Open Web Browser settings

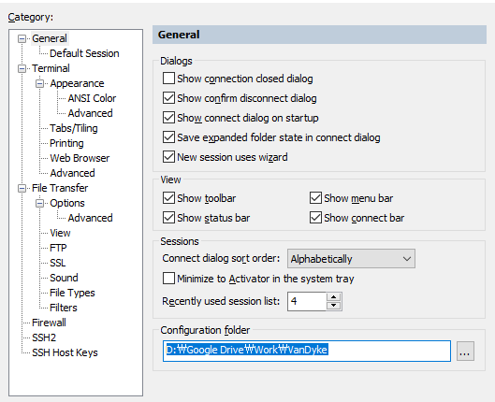pyautogui.click(x=80, y=158)
